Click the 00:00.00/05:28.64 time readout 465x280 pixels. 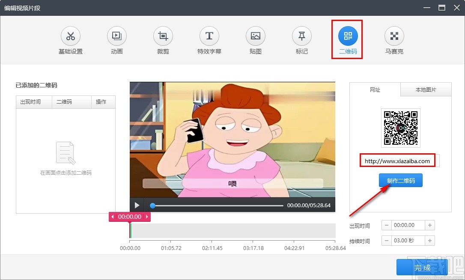click(309, 205)
